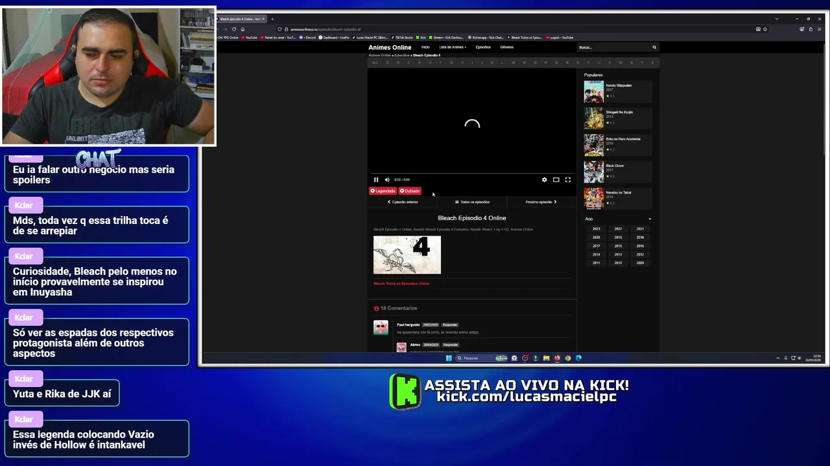Reply to Abreu's comment

(x=451, y=345)
